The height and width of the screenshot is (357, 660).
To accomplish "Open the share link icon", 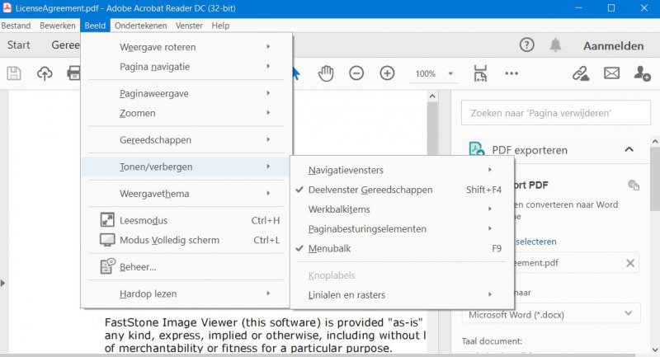I will click(581, 73).
